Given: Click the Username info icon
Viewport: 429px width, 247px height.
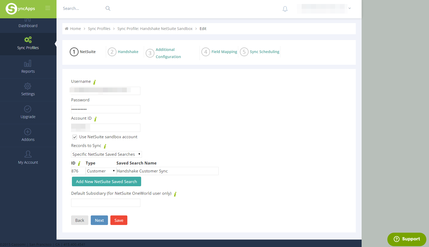Looking at the screenshot, I should tap(94, 82).
